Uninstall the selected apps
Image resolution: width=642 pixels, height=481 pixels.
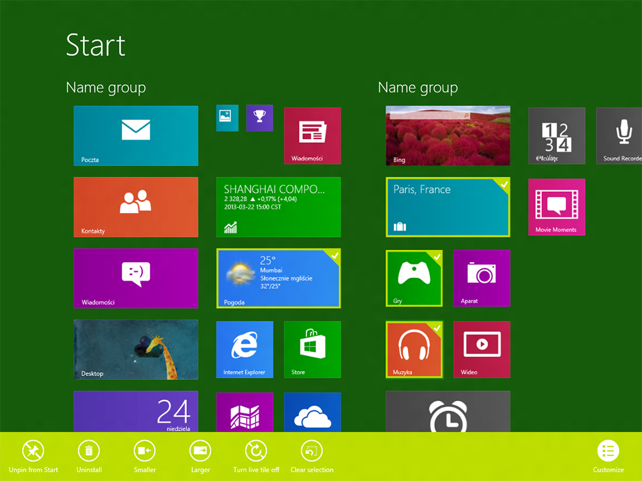pos(89,456)
